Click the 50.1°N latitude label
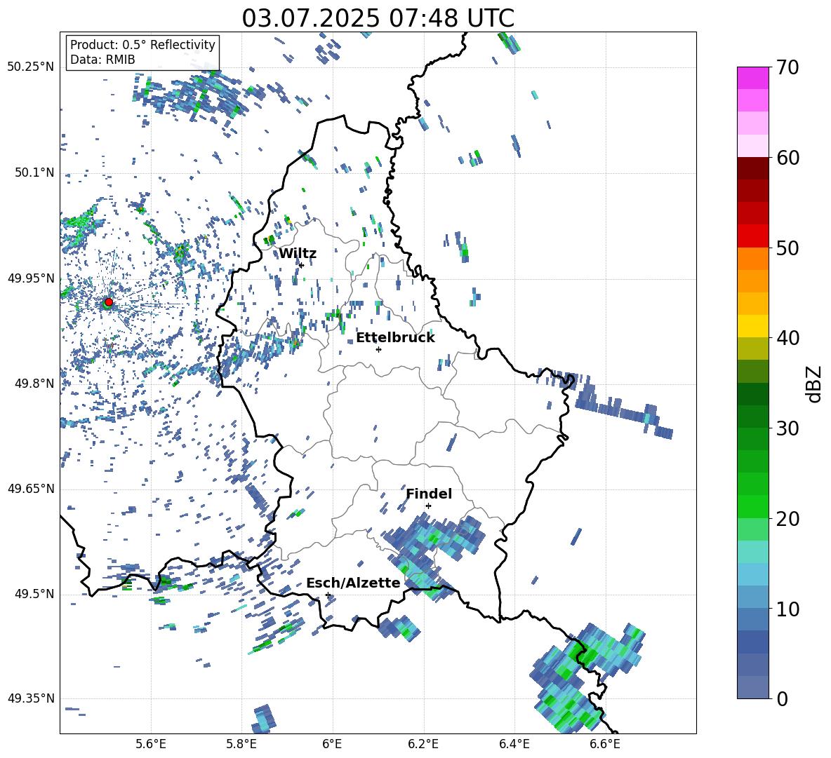The height and width of the screenshot is (758, 831). (34, 172)
